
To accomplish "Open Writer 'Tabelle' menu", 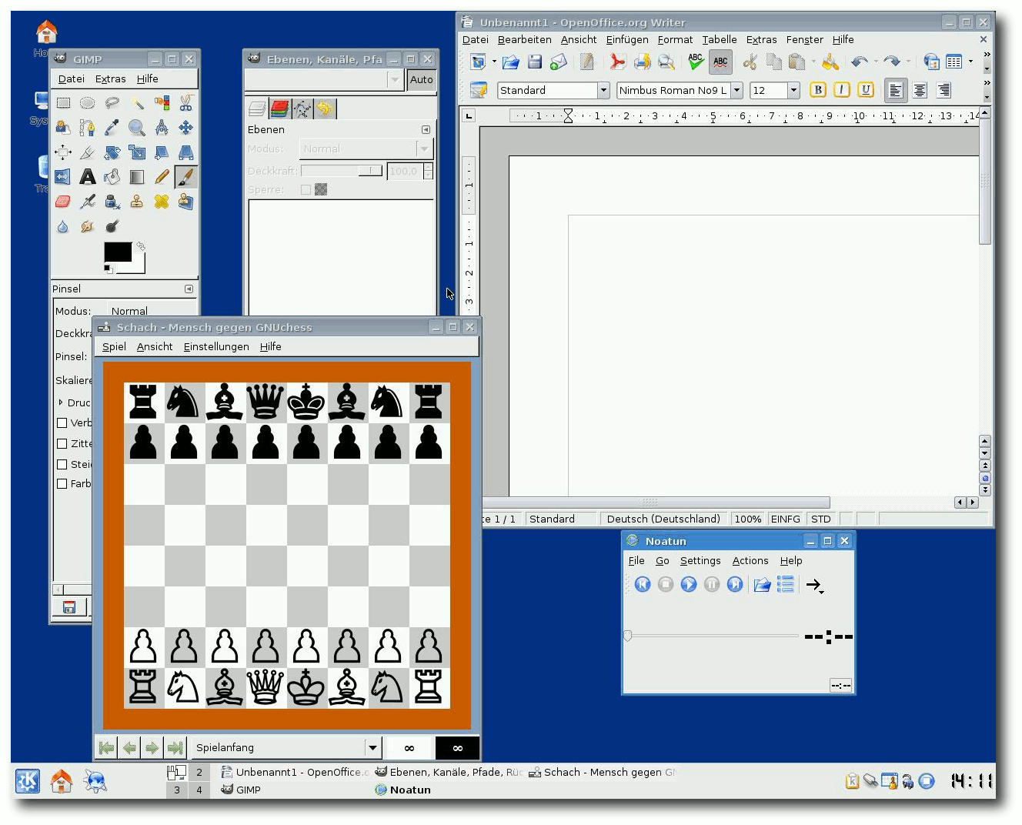I will [720, 39].
